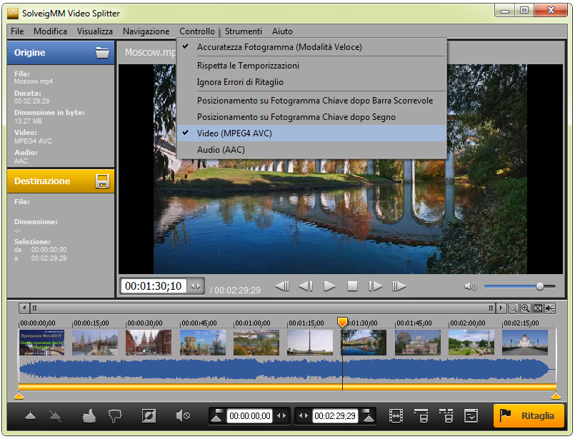Viewport: 575px width, 439px height.
Task: Add a new marker with triangle icon
Action: tap(31, 416)
